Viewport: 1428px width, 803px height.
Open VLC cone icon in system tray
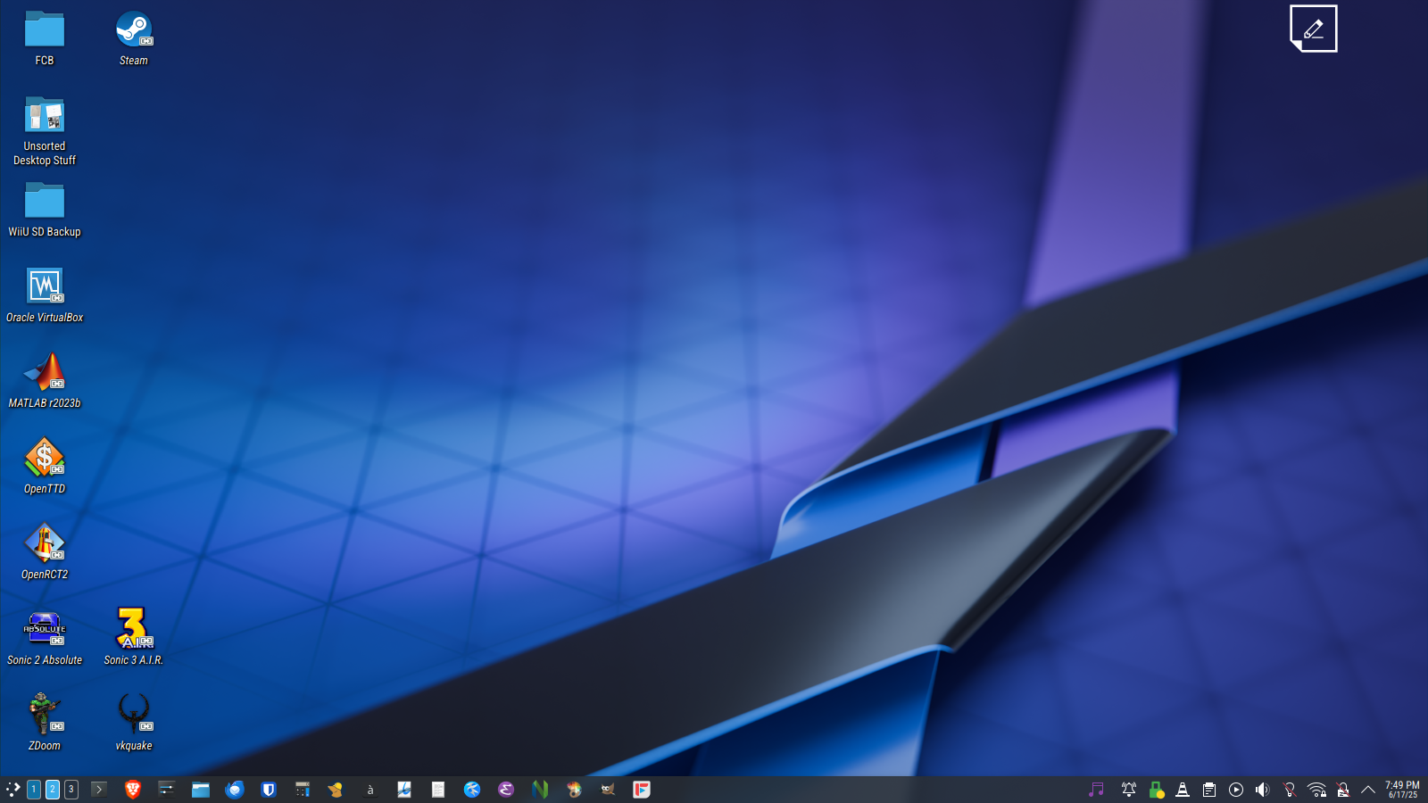pyautogui.click(x=1183, y=789)
